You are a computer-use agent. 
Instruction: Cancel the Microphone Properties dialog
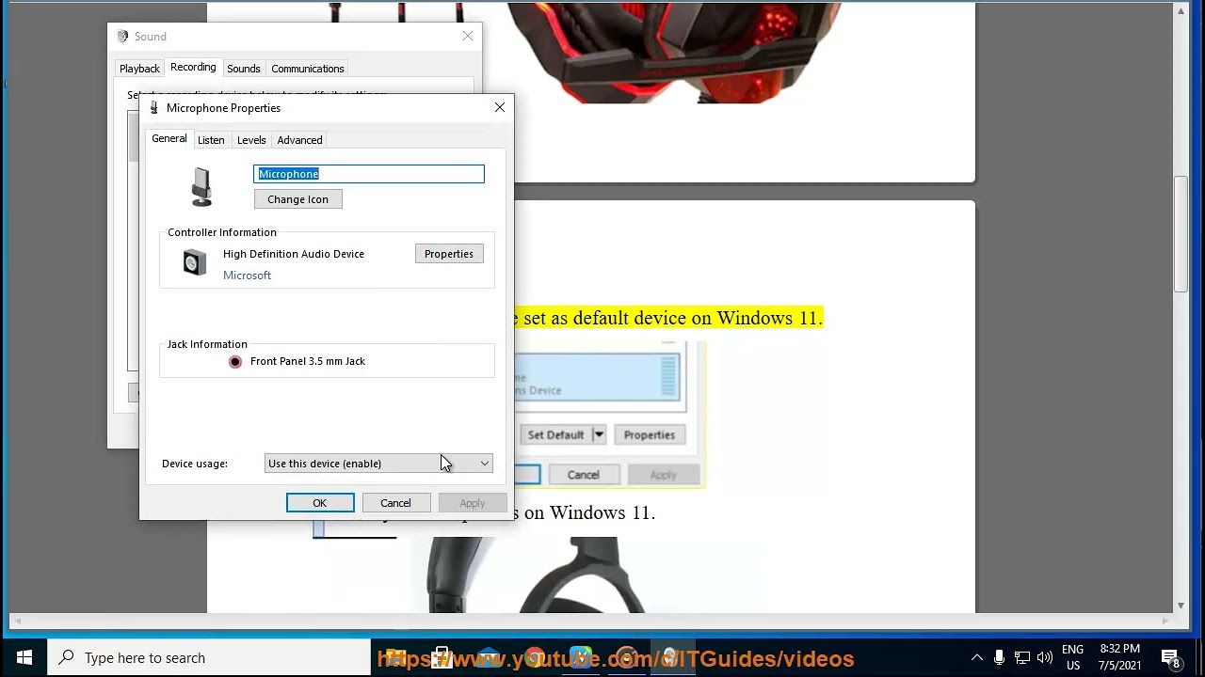tap(395, 503)
